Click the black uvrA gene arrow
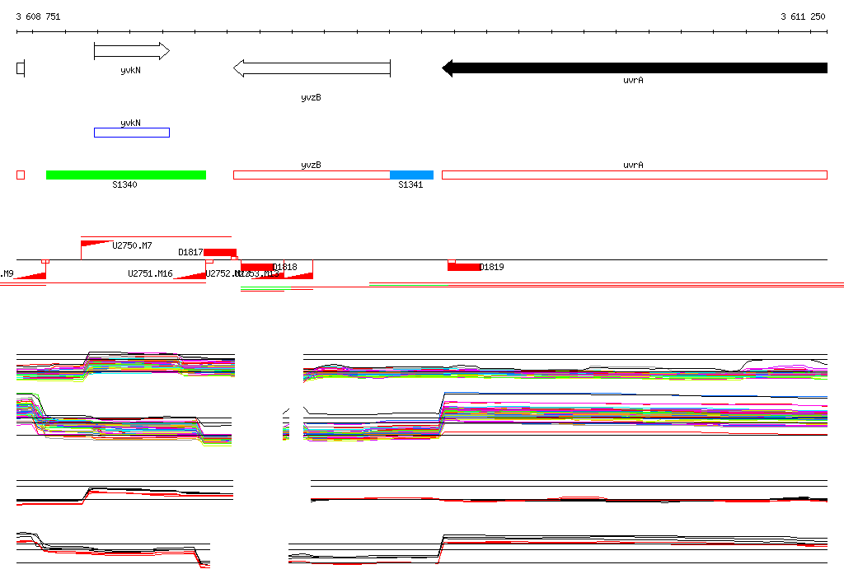Screen dimensions: 844x588 pyautogui.click(x=635, y=68)
